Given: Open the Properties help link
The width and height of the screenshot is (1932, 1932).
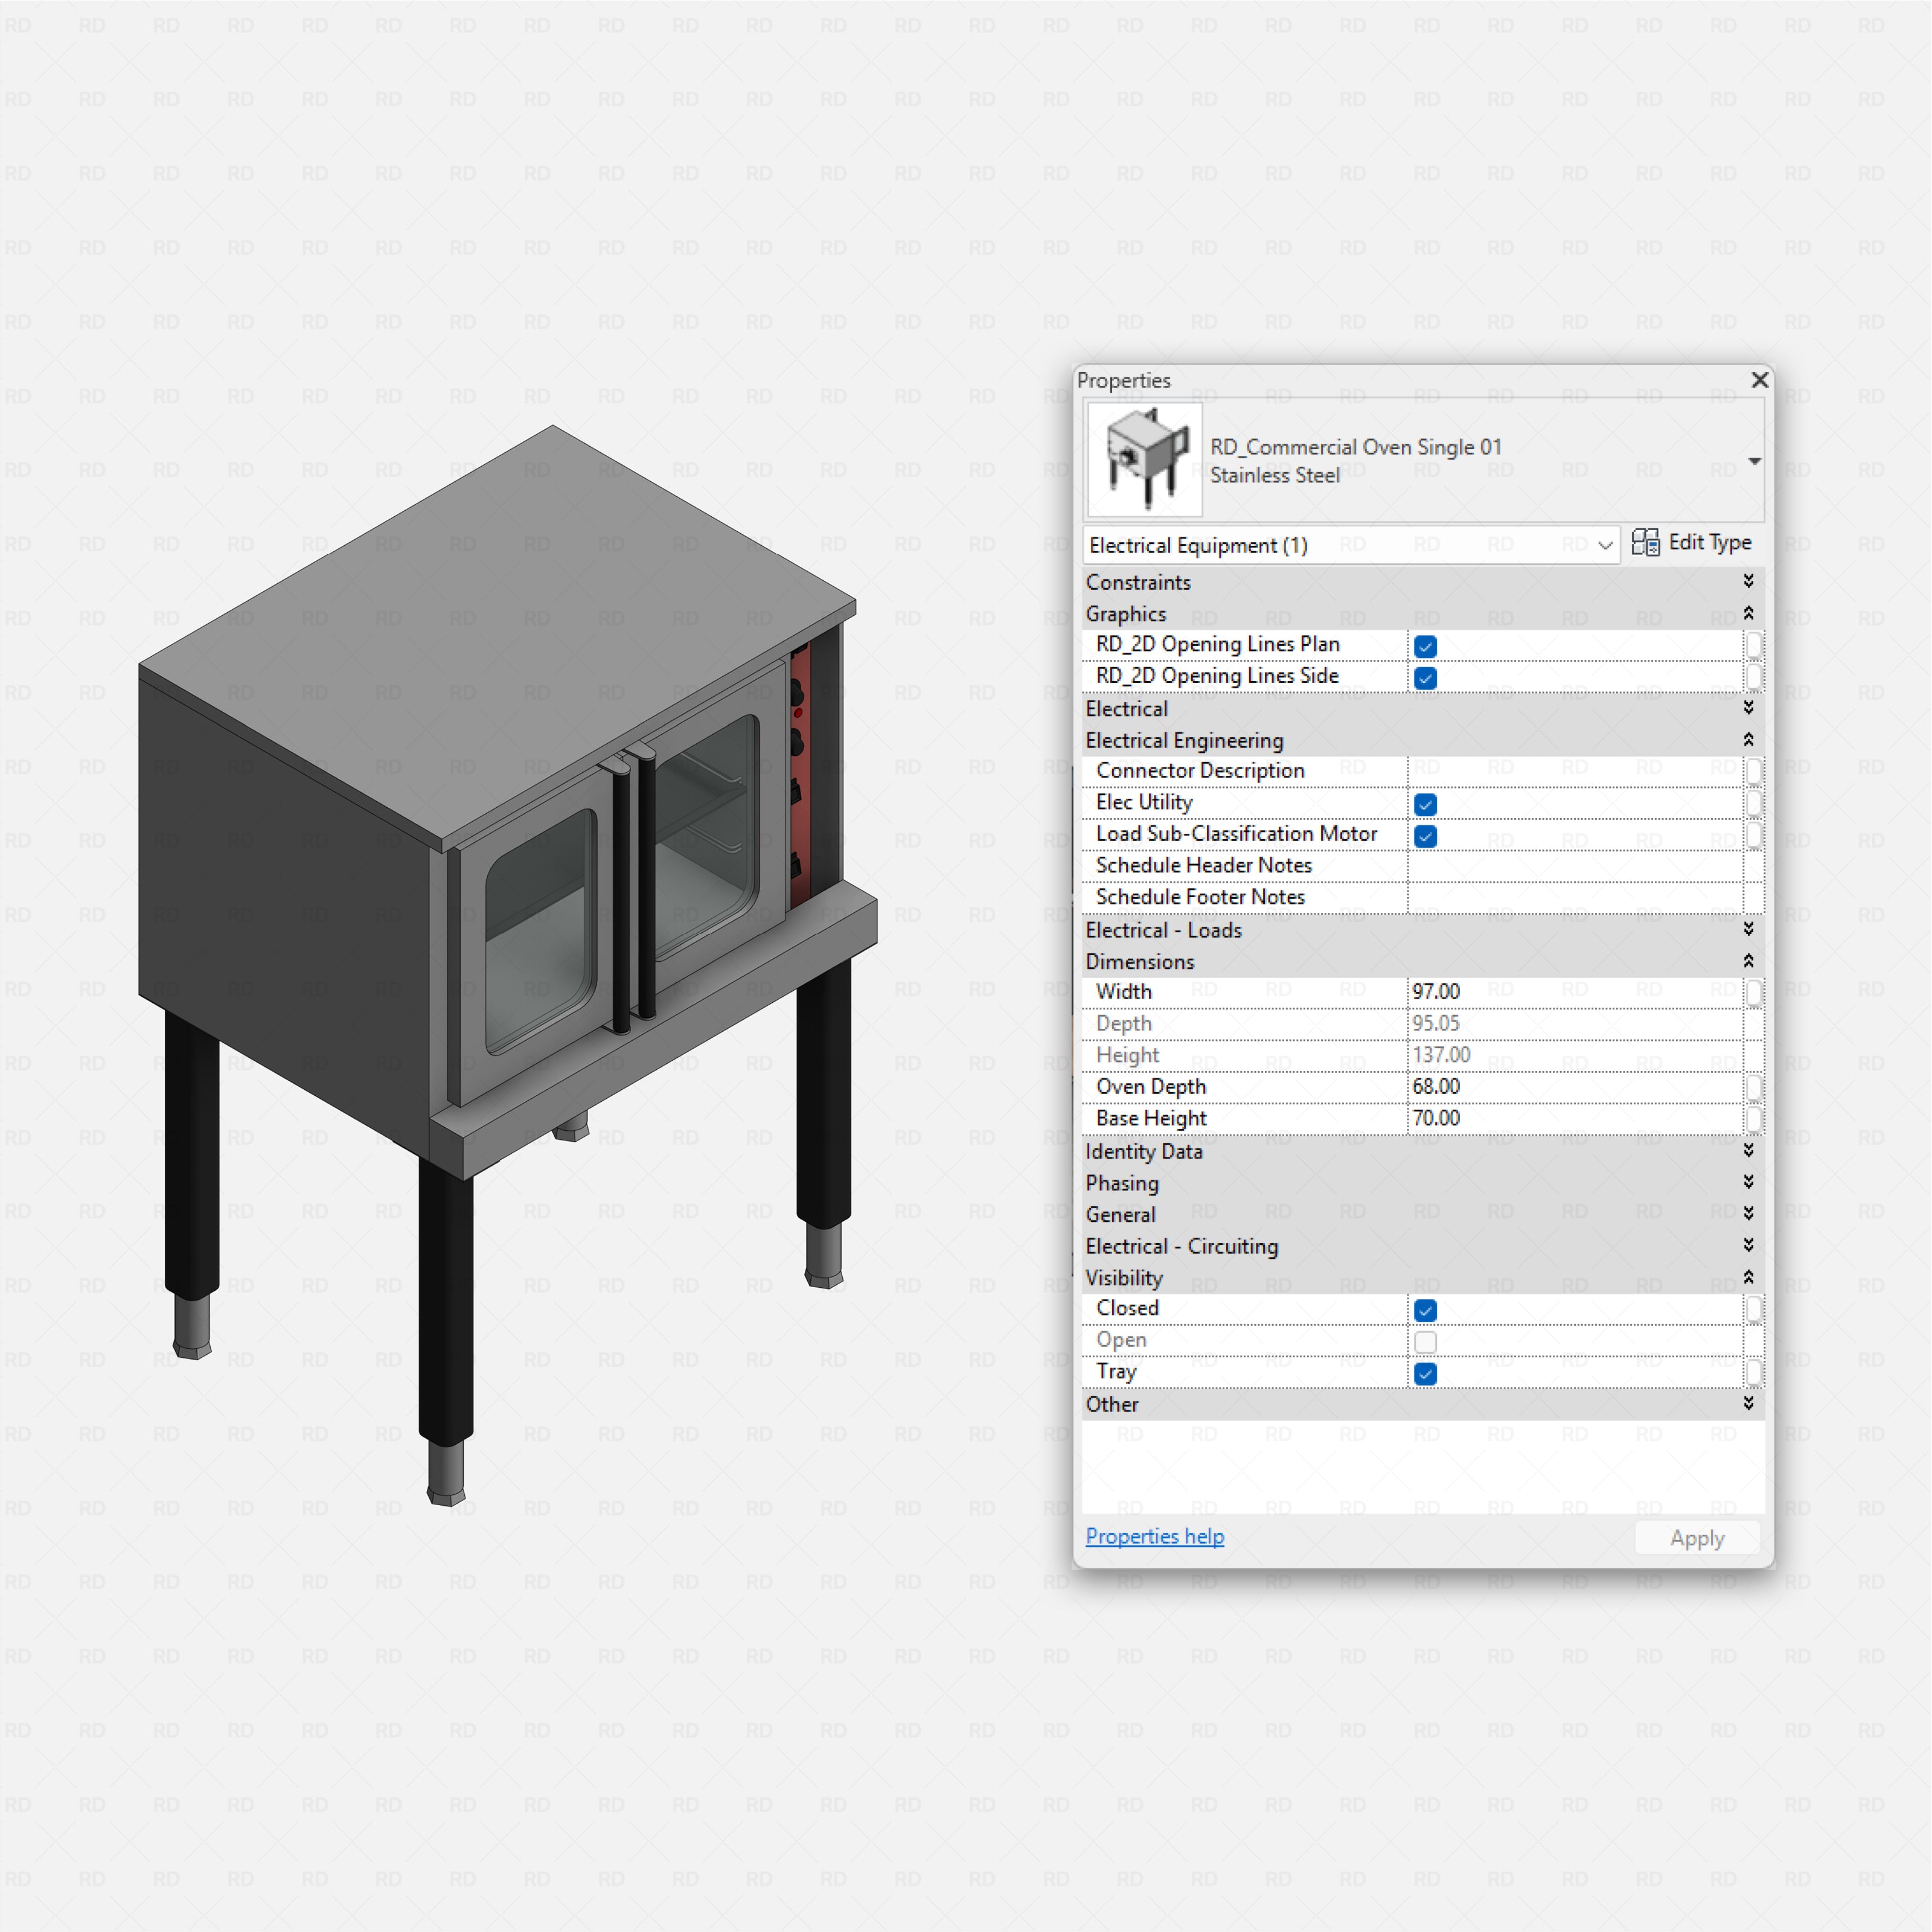Looking at the screenshot, I should [1154, 1536].
